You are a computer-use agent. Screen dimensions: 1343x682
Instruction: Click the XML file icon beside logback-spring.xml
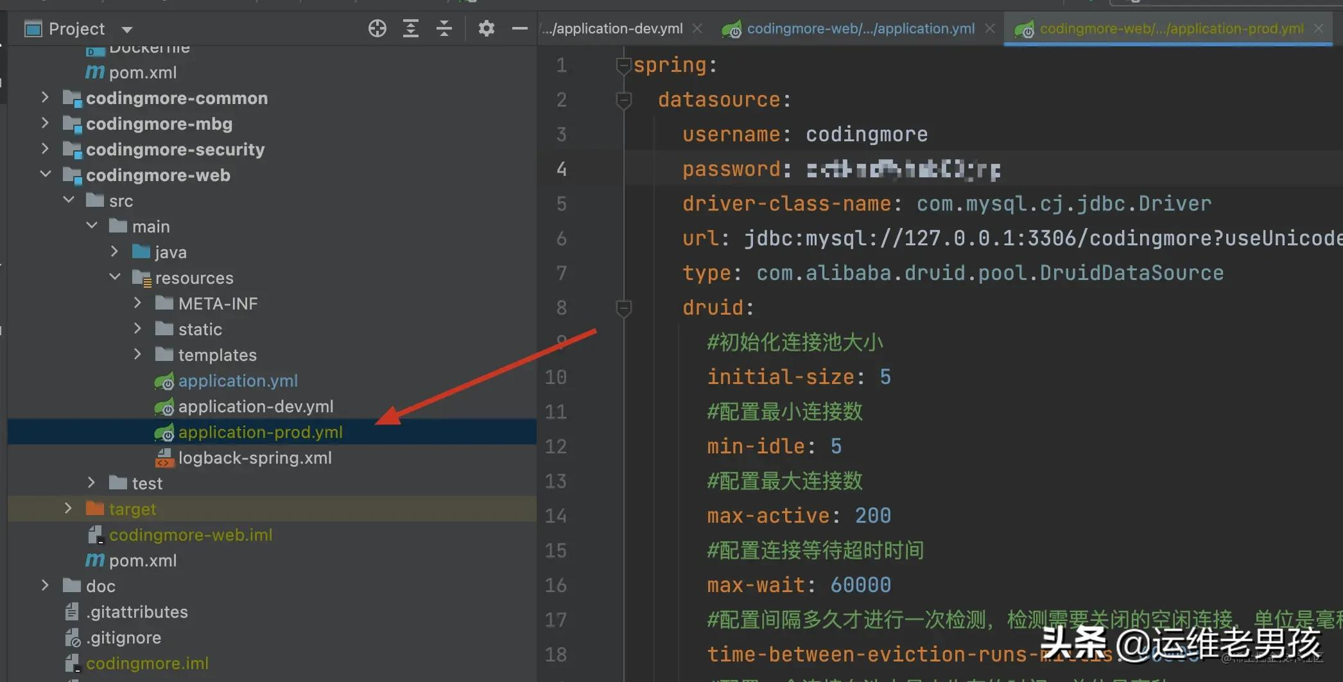[165, 458]
